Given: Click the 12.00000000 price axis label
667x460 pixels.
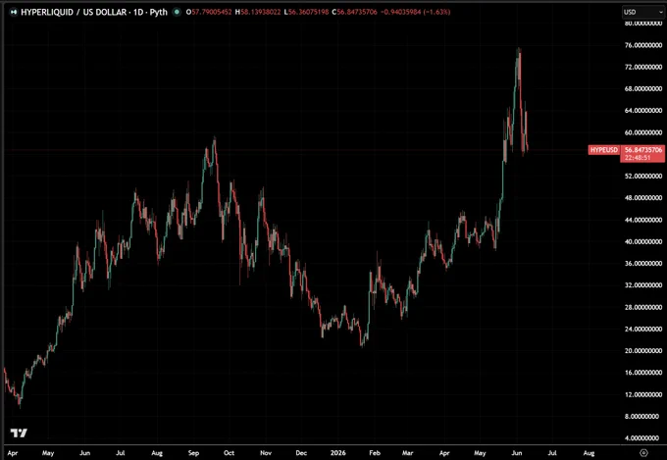Looking at the screenshot, I should coord(643,394).
